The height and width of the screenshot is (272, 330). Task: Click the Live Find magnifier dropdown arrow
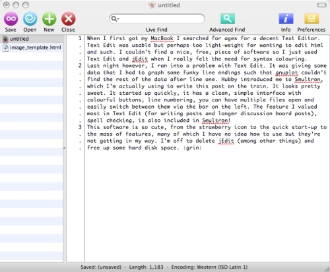[115, 18]
